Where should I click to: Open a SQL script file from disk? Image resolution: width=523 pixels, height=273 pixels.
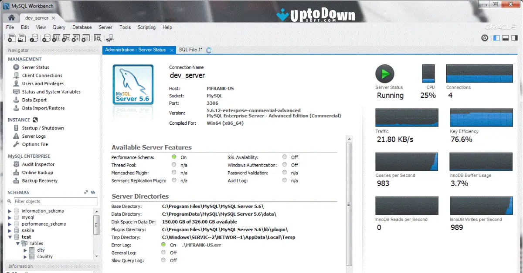[22, 38]
